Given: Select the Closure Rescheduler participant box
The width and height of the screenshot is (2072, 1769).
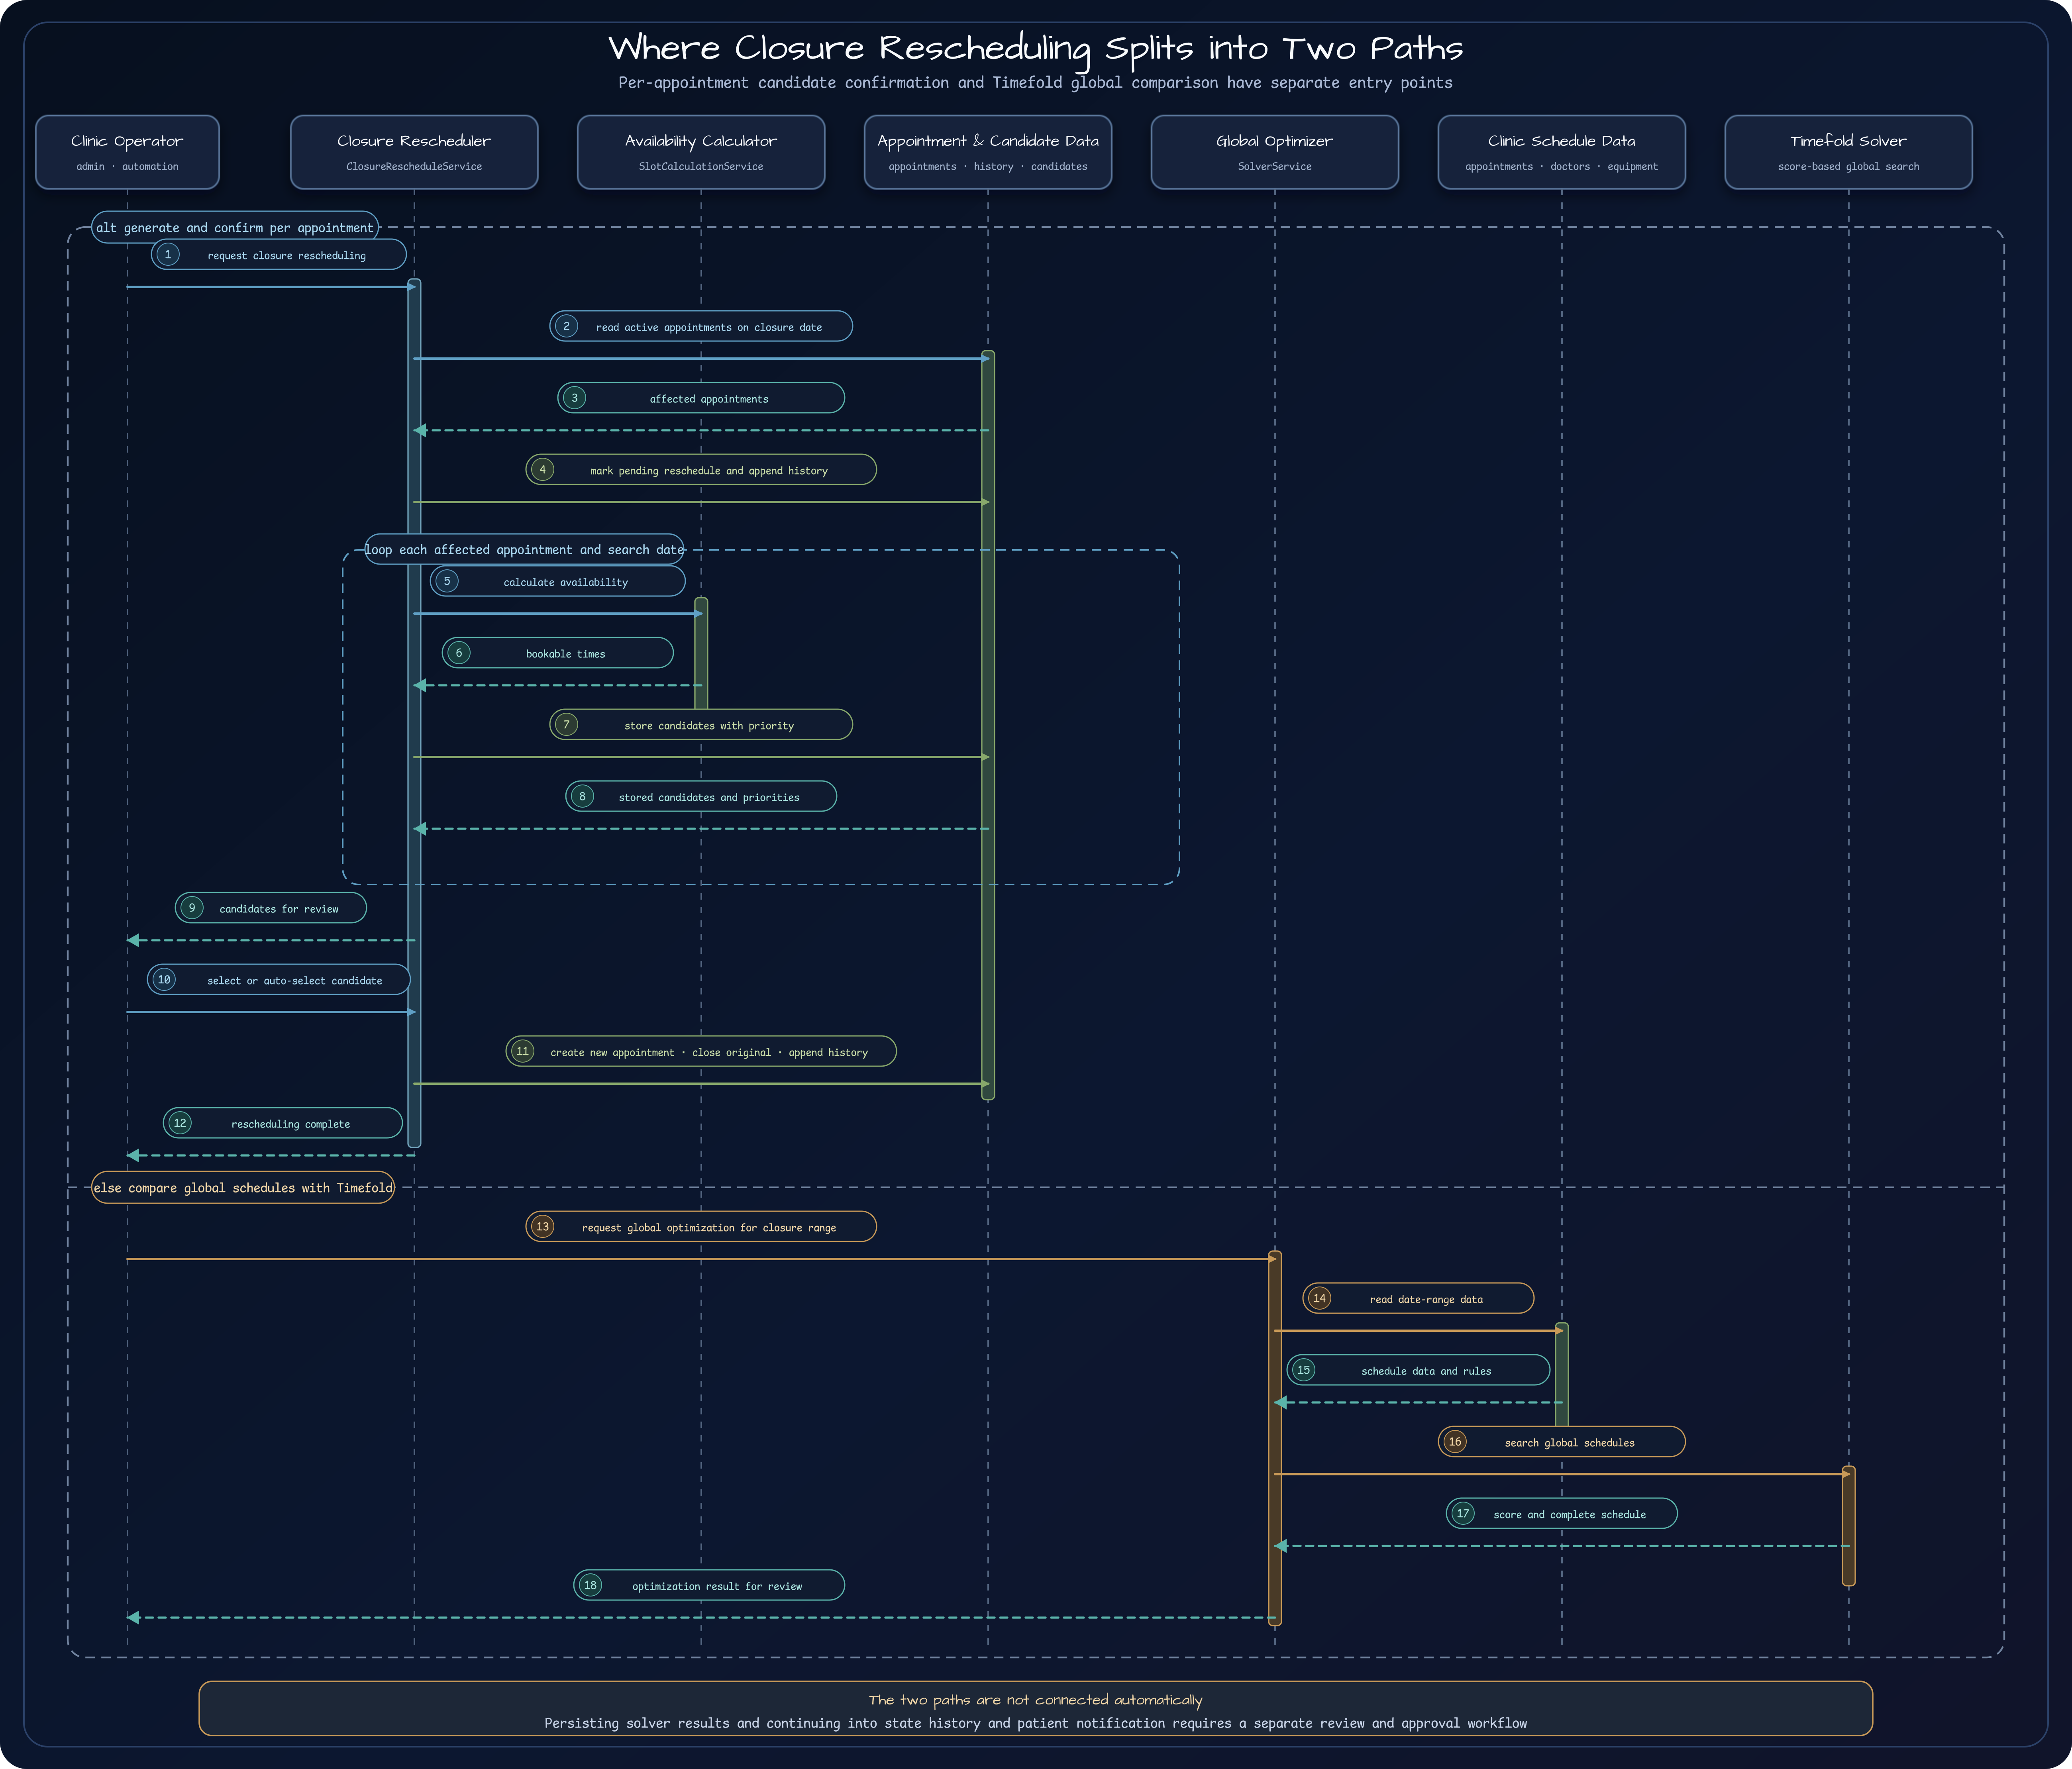Looking at the screenshot, I should click(x=414, y=152).
